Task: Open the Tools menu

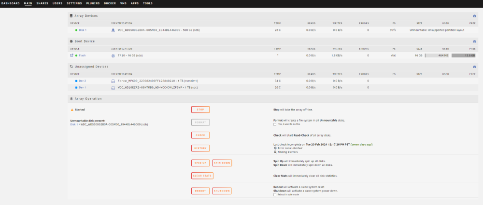Action: tap(147, 3)
